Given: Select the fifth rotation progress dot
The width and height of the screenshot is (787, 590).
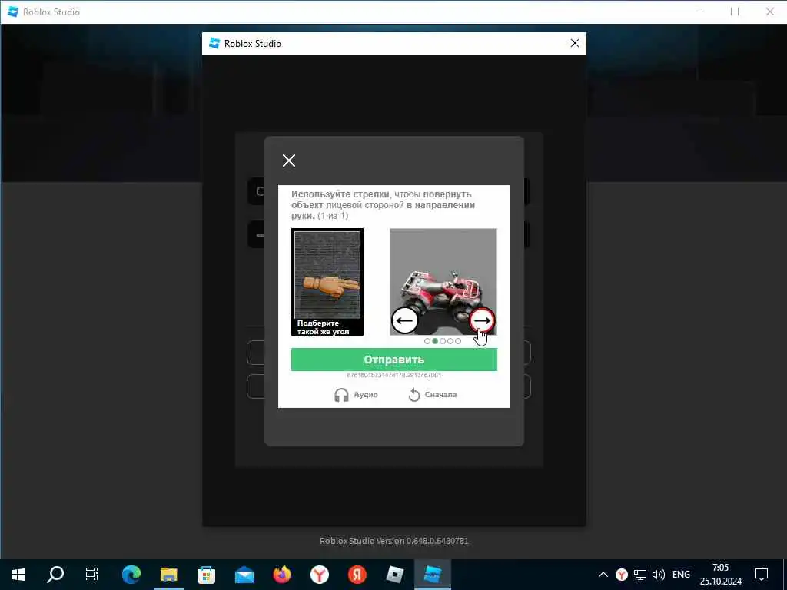Looking at the screenshot, I should pyautogui.click(x=458, y=341).
